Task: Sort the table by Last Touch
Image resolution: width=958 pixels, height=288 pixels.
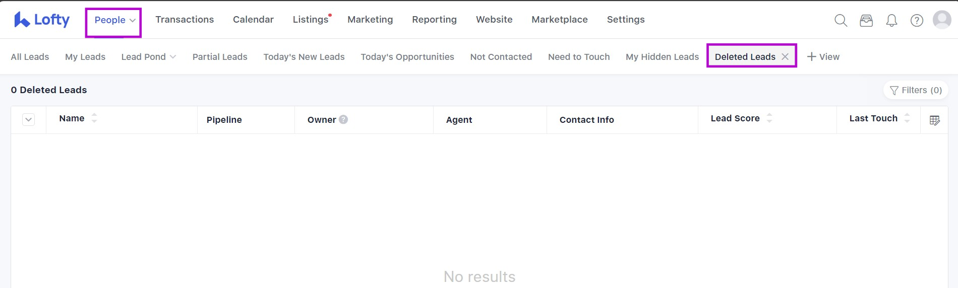Action: pos(907,118)
